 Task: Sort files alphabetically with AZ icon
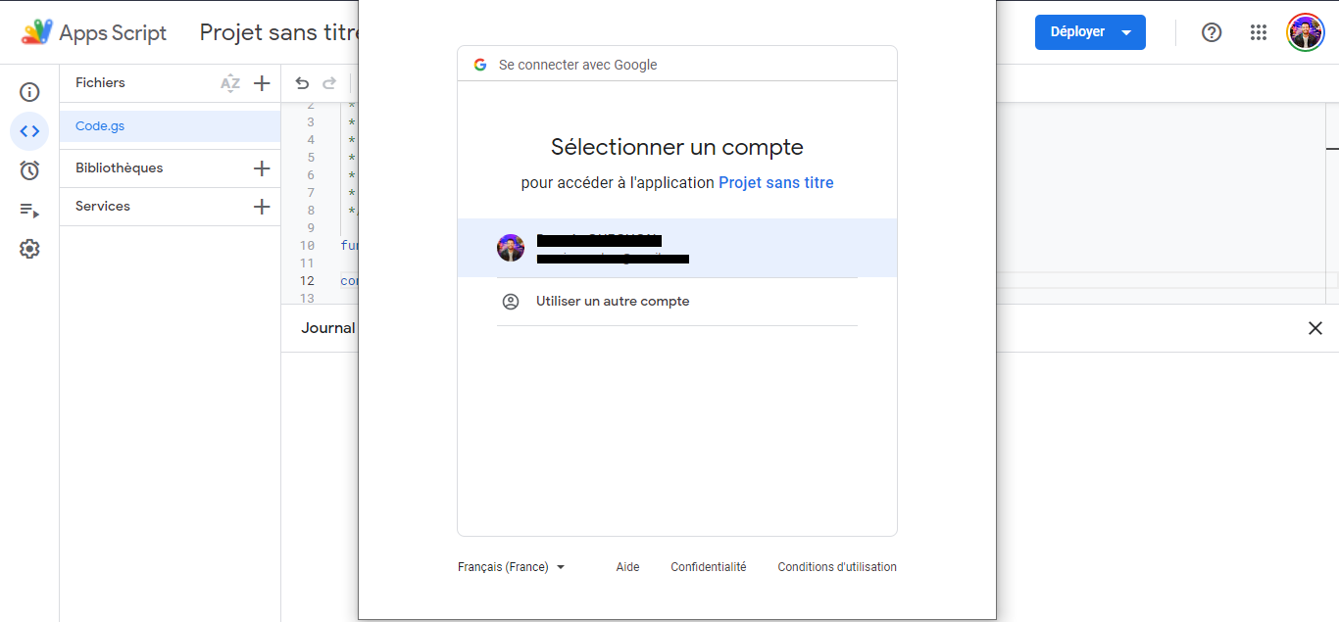pos(230,83)
